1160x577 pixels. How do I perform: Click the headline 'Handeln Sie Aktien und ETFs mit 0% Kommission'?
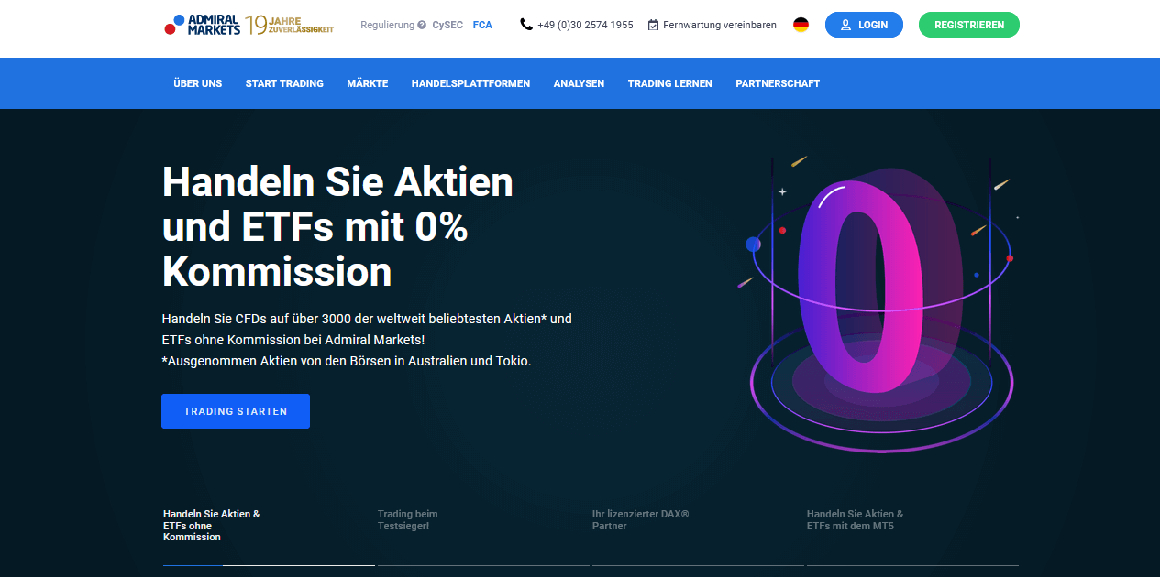(337, 227)
